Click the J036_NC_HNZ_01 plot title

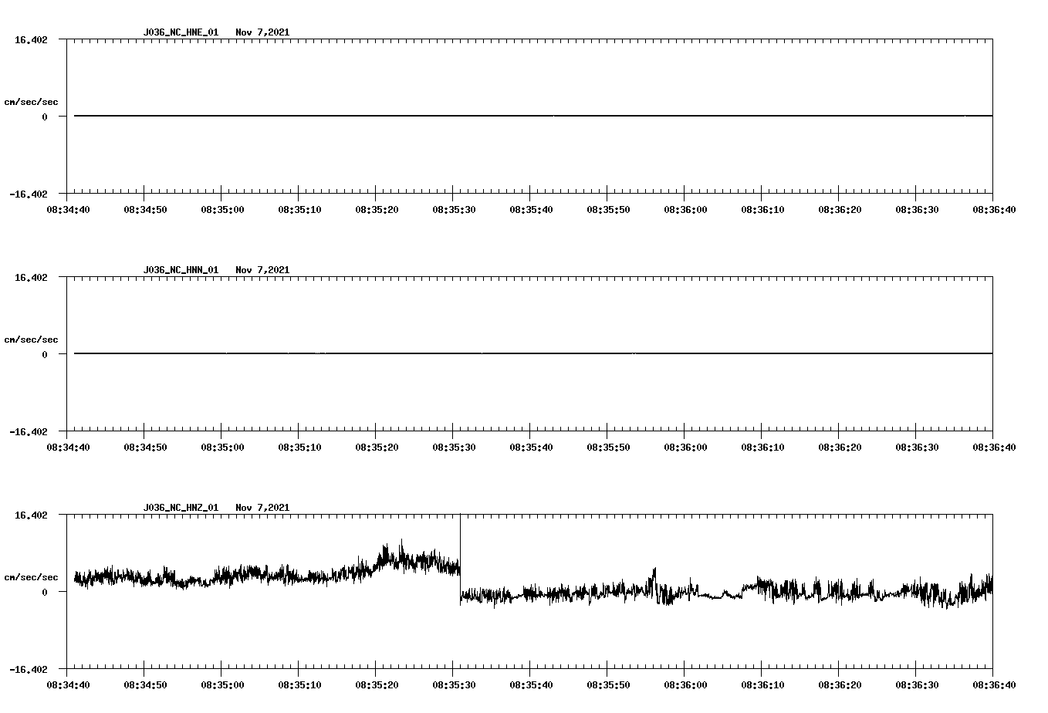181,508
